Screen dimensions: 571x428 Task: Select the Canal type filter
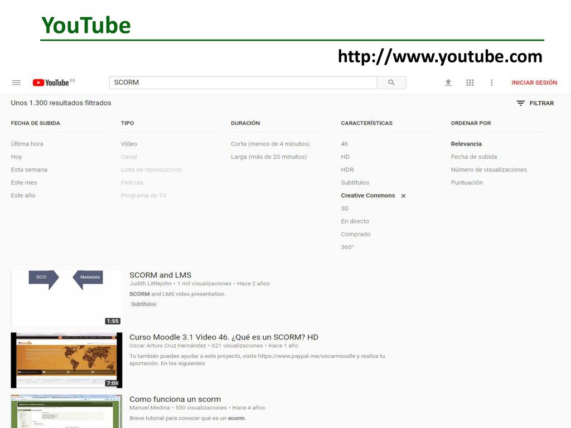129,157
